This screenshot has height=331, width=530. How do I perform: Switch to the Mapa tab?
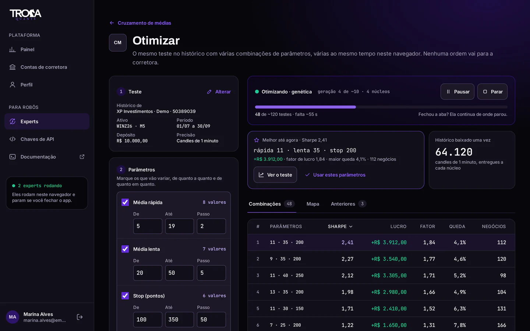(x=313, y=204)
